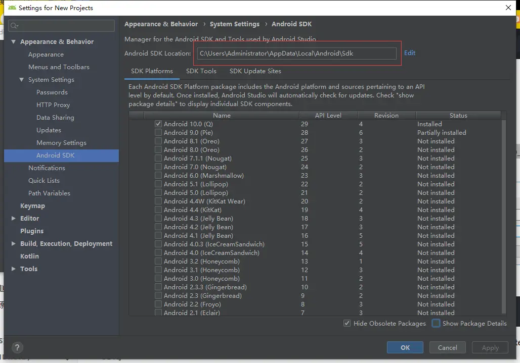
Task: Enable Show Package Details checkbox
Action: pyautogui.click(x=436, y=323)
